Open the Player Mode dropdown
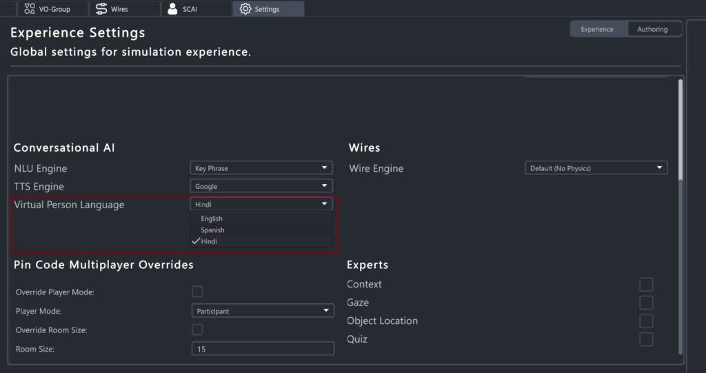706x373 pixels. [x=262, y=311]
